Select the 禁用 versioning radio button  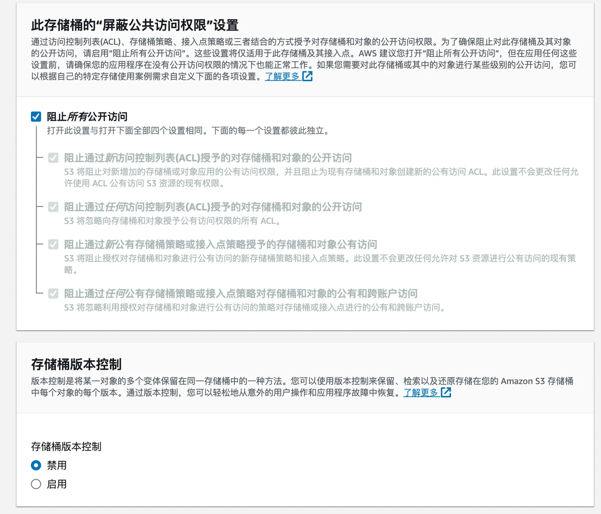pyautogui.click(x=36, y=465)
